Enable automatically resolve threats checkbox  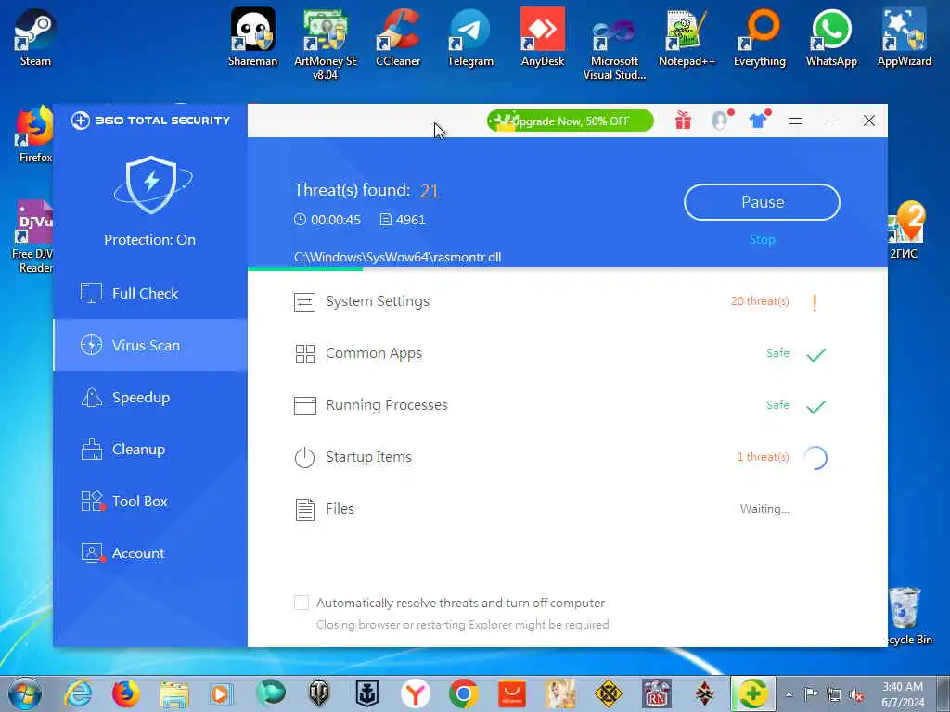point(302,603)
